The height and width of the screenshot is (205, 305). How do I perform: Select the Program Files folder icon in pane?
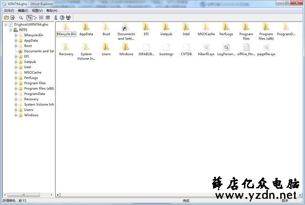[246, 27]
